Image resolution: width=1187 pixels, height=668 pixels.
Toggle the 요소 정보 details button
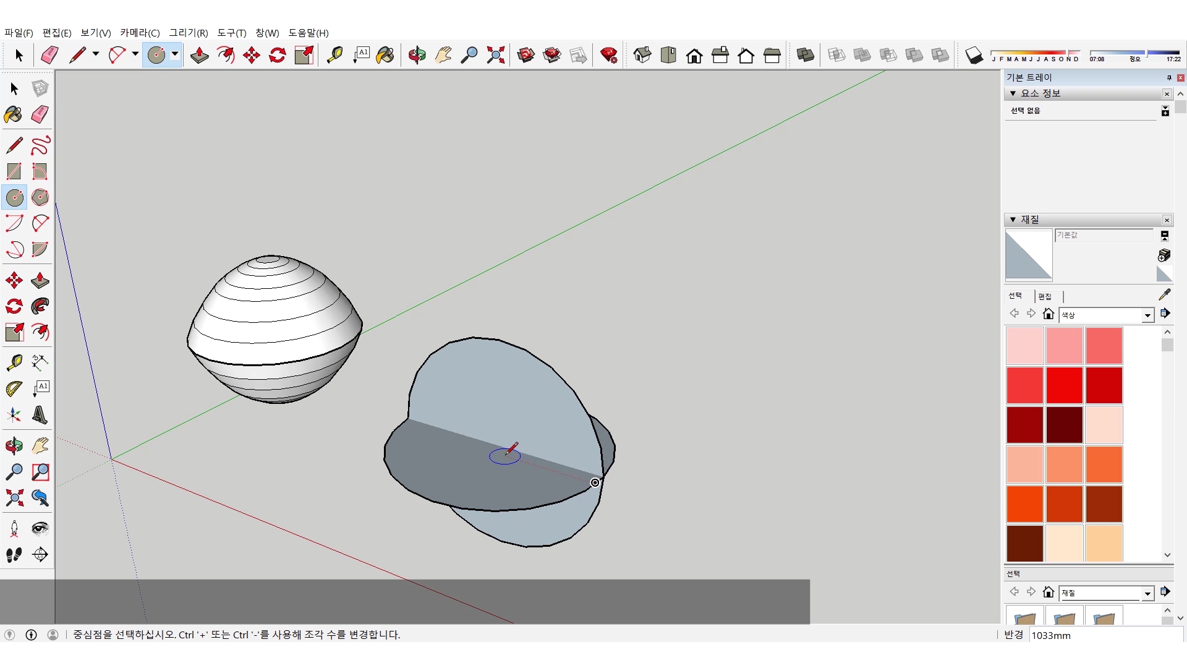coord(1165,111)
